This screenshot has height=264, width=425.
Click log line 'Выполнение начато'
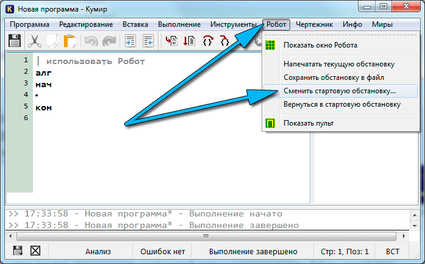[x=145, y=214]
